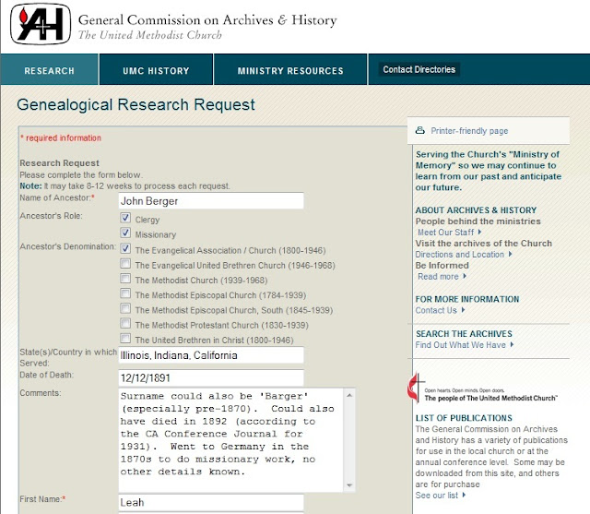
Task: Follow the See our list link
Action: [x=437, y=496]
